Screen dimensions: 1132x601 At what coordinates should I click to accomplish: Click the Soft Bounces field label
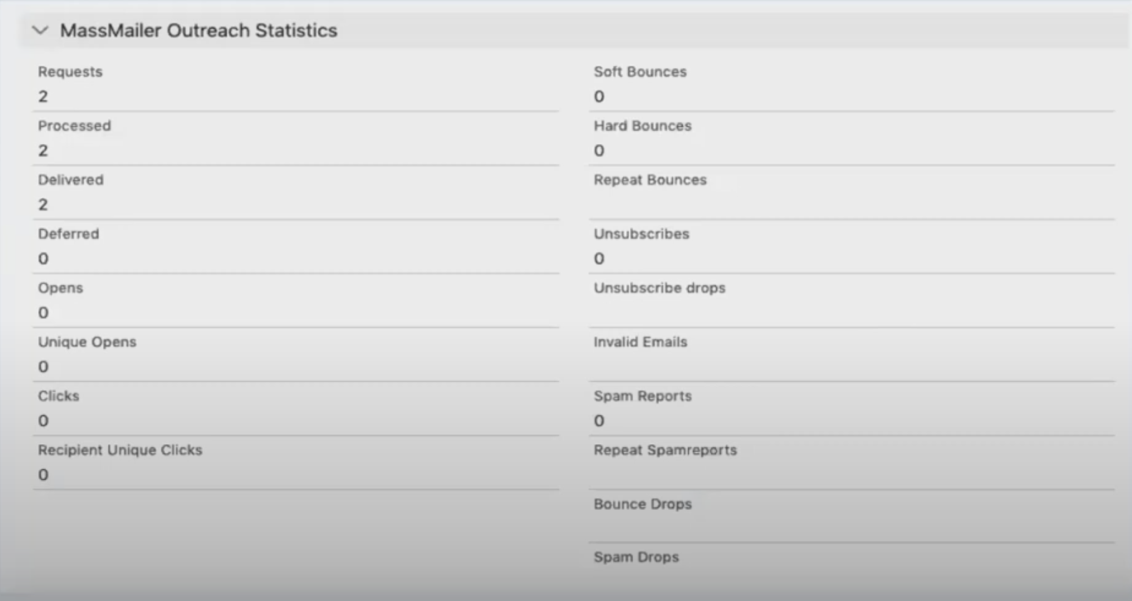click(x=640, y=72)
